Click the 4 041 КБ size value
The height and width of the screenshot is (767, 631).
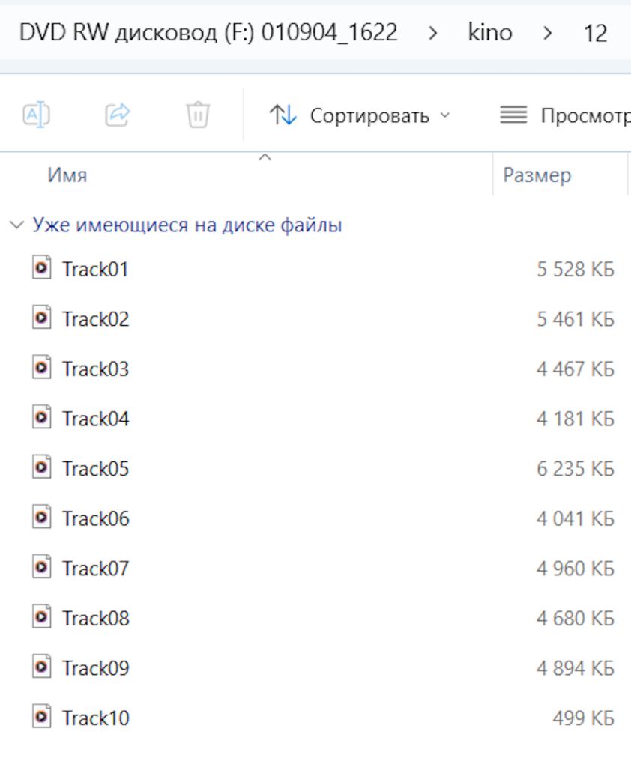[576, 518]
